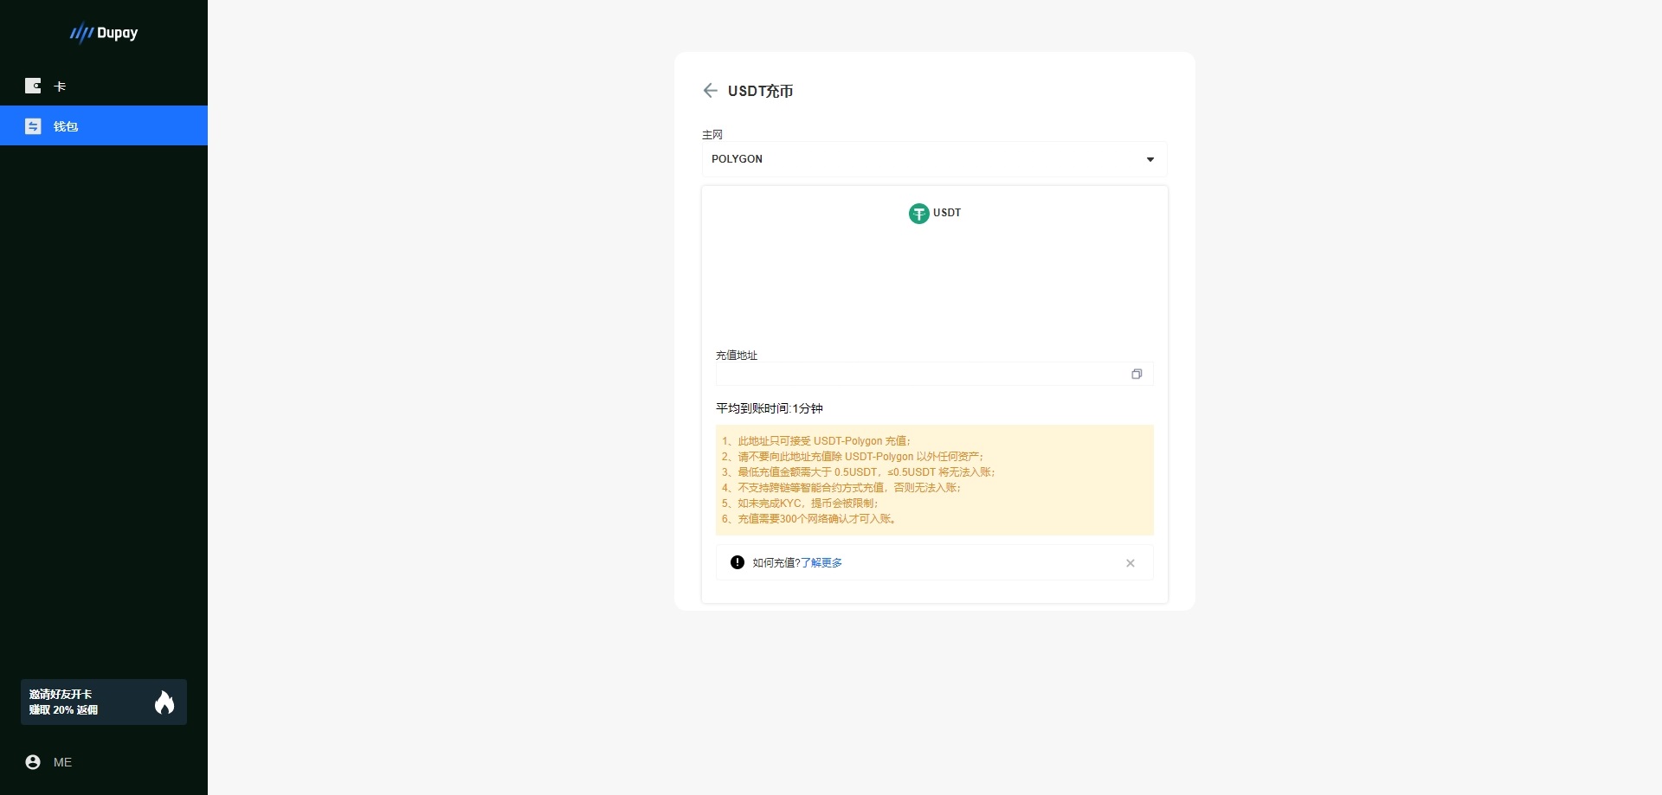The image size is (1662, 795).
Task: Click notice line 1 about USDT-Polygon only
Action: 816,441
